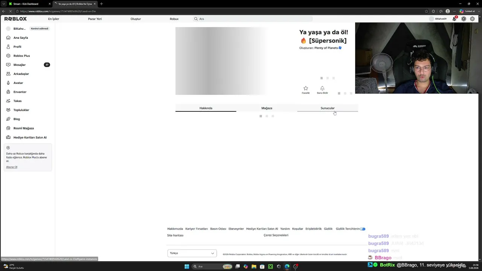The image size is (482, 271).
Task: Open the Profil icon in sidebar
Action: (8, 47)
